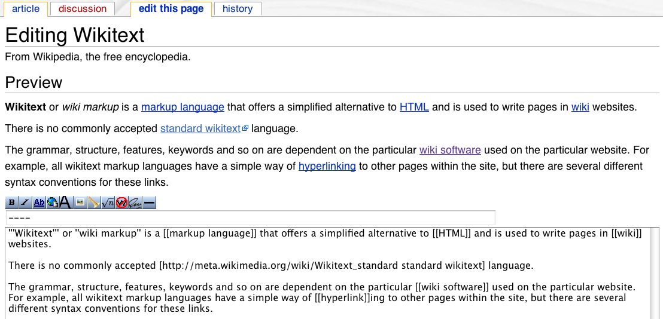The width and height of the screenshot is (663, 319).
Task: Insert nowiki ignore formatting icon
Action: pyautogui.click(x=122, y=203)
